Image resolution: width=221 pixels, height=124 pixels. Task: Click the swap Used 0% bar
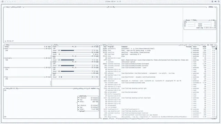click(76, 54)
